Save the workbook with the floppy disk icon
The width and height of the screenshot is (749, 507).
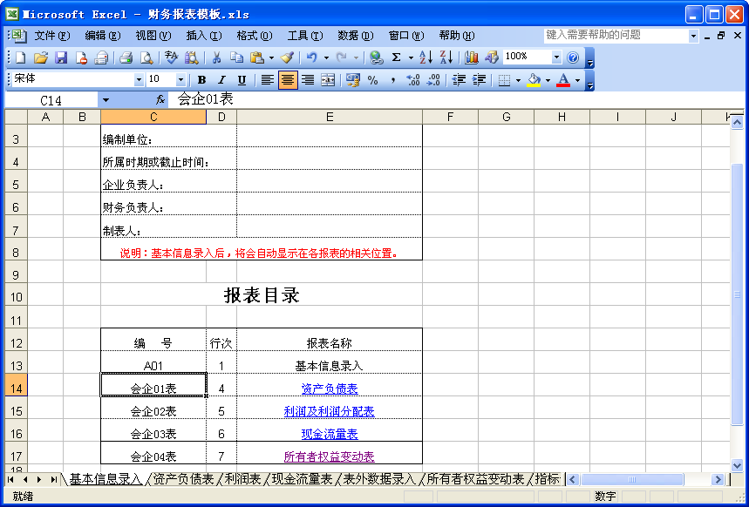(x=61, y=57)
